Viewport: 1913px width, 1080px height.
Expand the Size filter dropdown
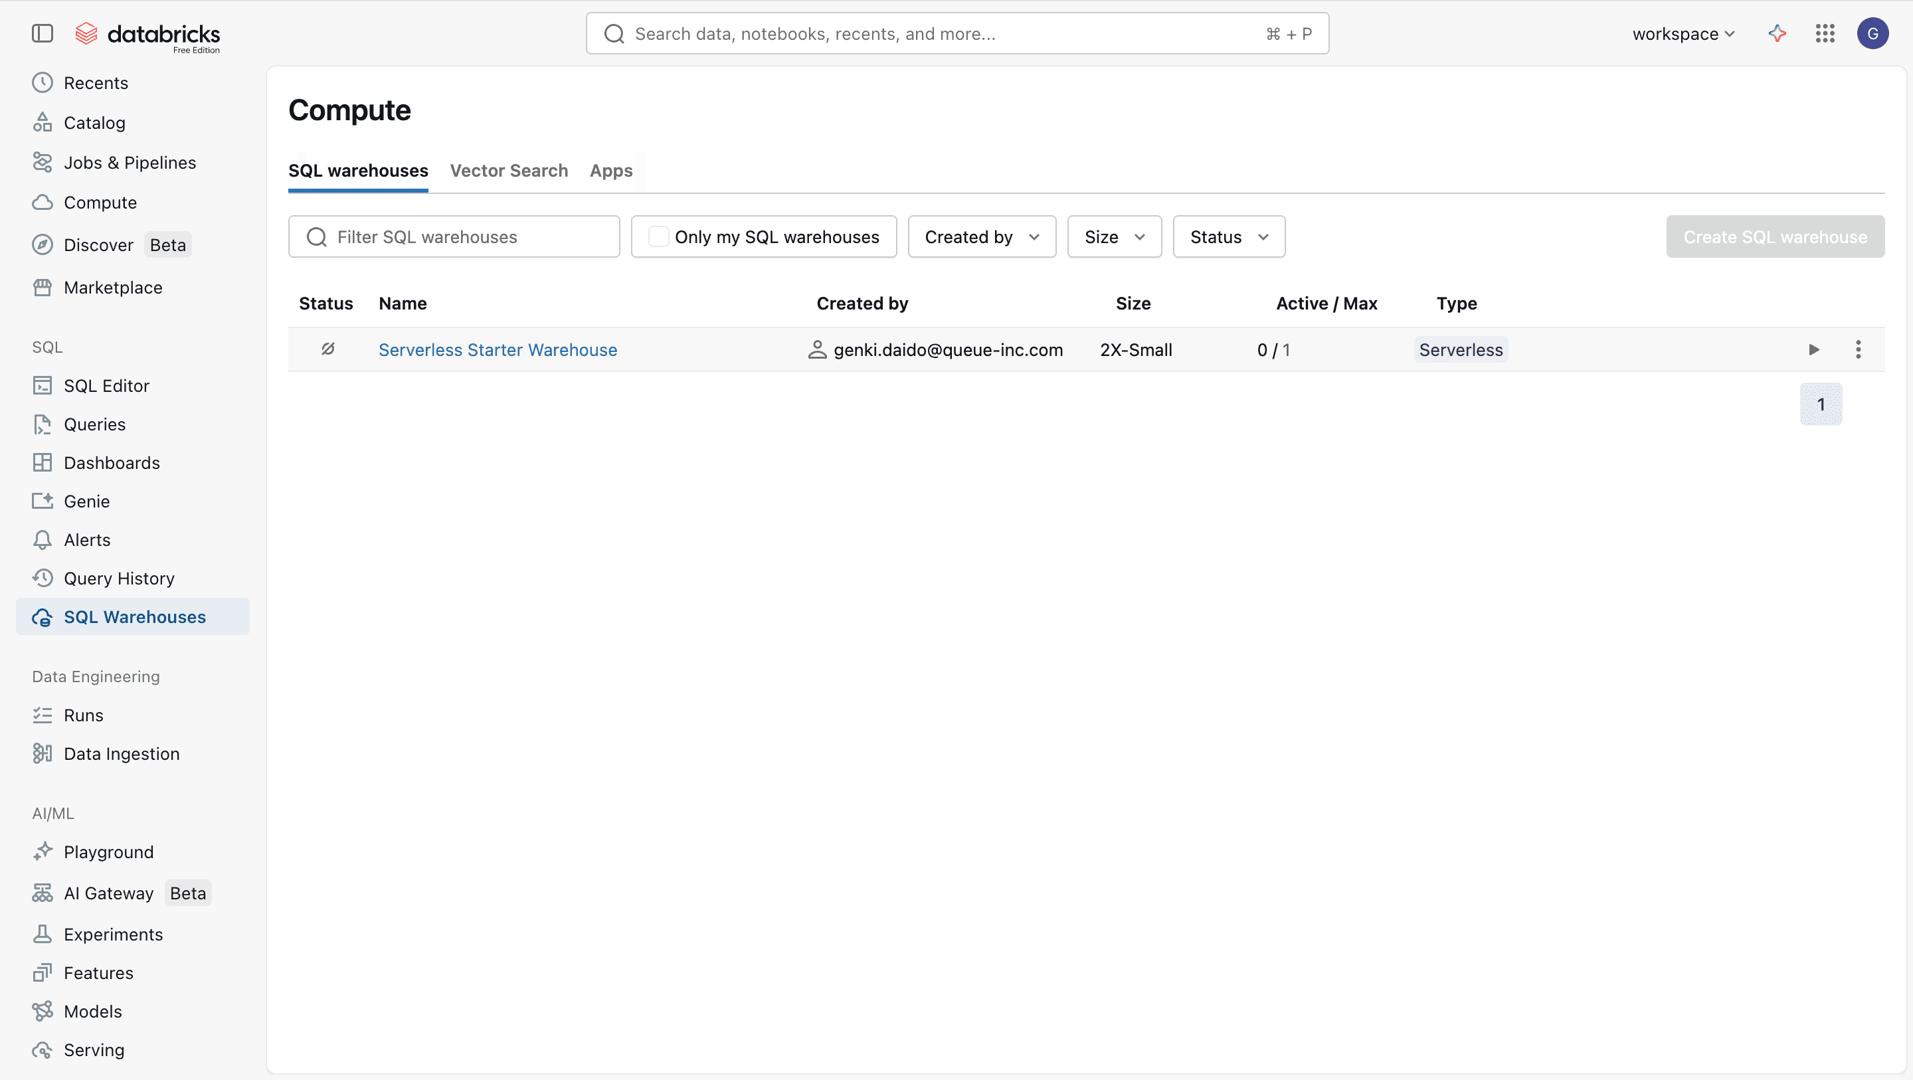(1113, 236)
